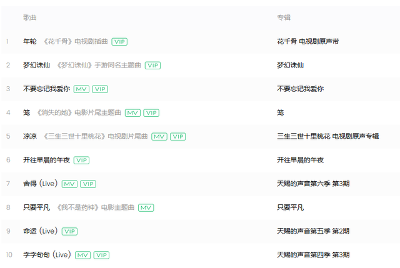
Task: Click VIP badge next to 不要忘记我爱你 song
Action: pyautogui.click(x=100, y=89)
